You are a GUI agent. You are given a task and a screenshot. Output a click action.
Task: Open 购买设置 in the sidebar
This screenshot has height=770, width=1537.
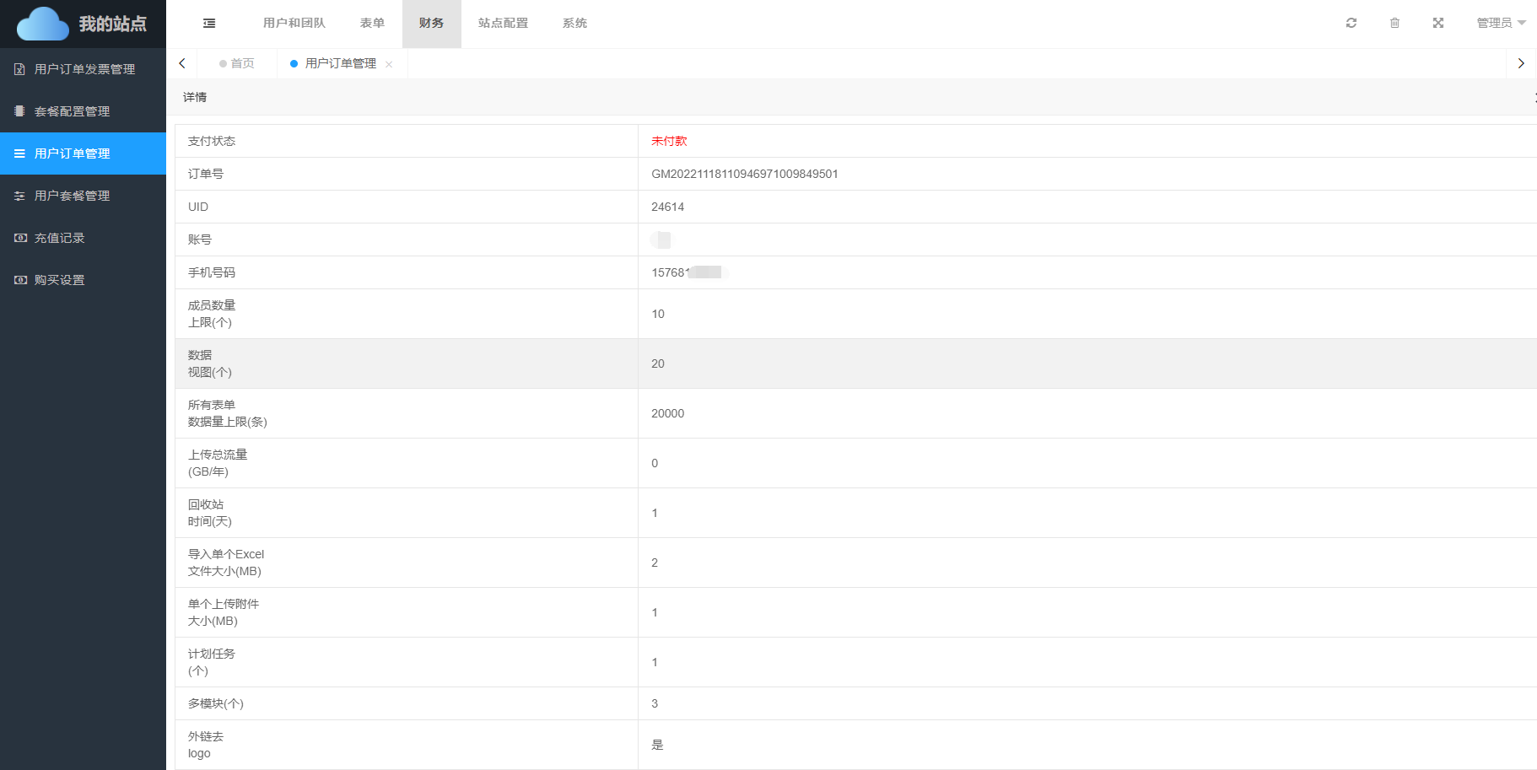(x=59, y=280)
